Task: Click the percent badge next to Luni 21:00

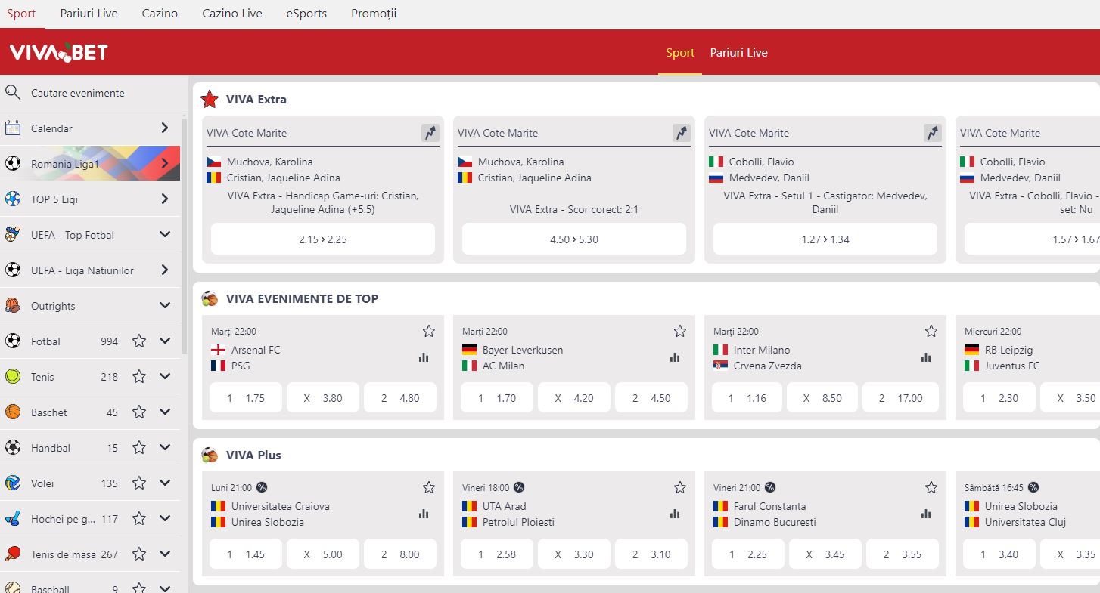Action: click(x=262, y=487)
